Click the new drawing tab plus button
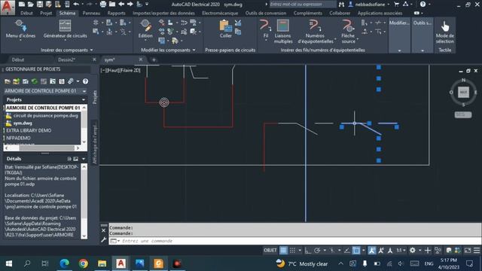Screen dimensions: 482x271 (x=154, y=59)
